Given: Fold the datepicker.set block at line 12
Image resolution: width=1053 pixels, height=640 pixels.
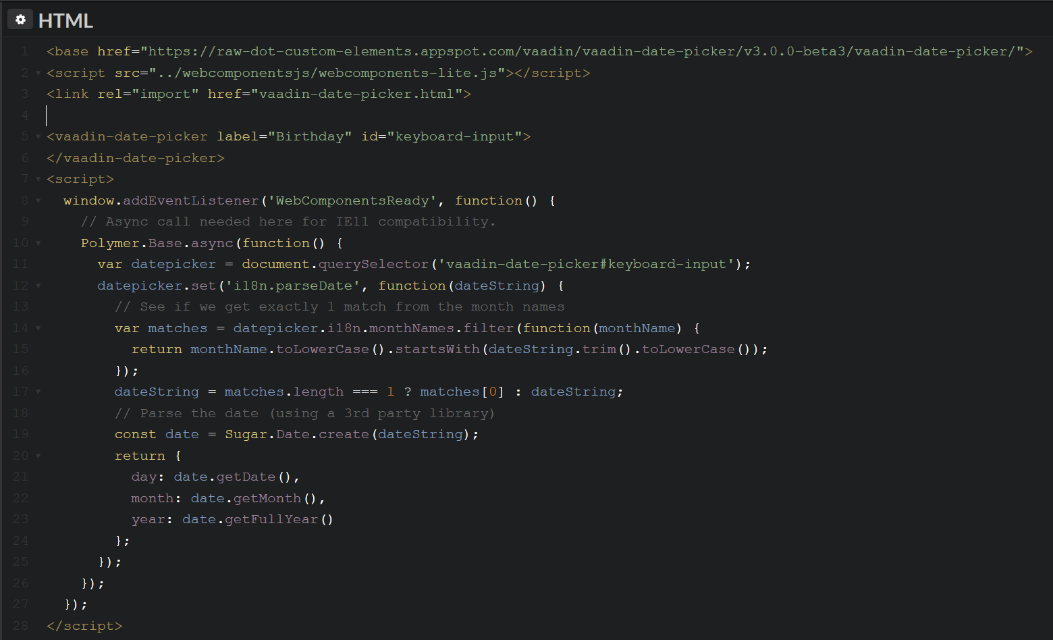Looking at the screenshot, I should pos(38,286).
